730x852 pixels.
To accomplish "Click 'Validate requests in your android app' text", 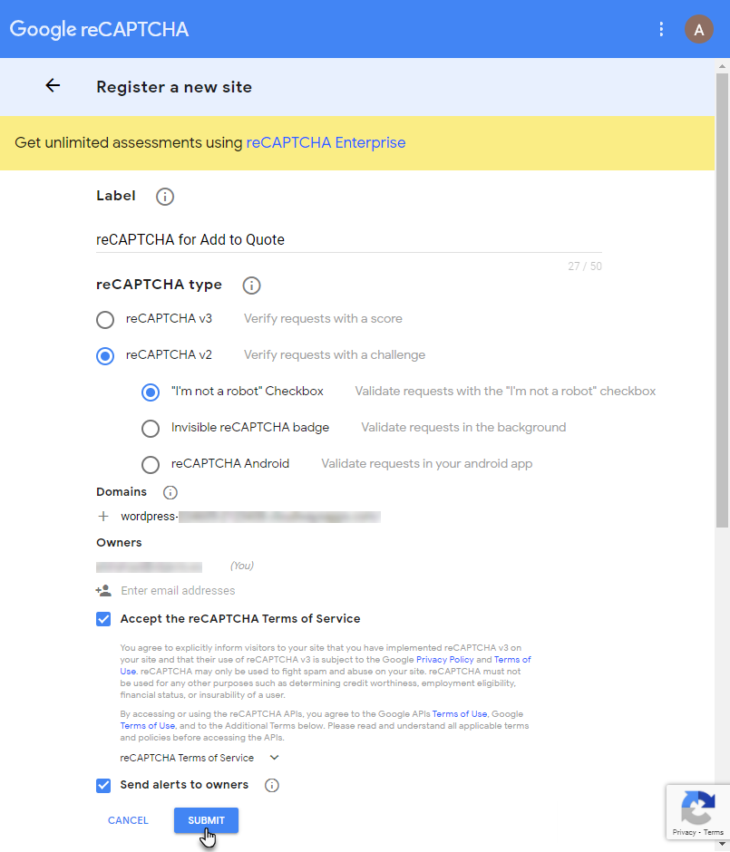I will click(427, 463).
